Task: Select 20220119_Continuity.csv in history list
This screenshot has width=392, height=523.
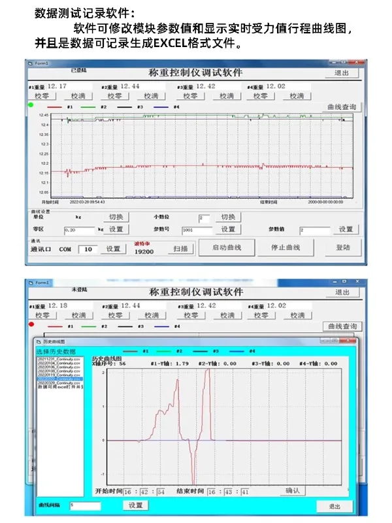Action: tap(59, 375)
